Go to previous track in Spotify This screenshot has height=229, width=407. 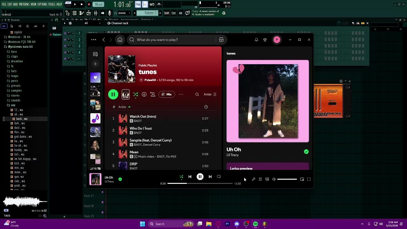(190, 177)
